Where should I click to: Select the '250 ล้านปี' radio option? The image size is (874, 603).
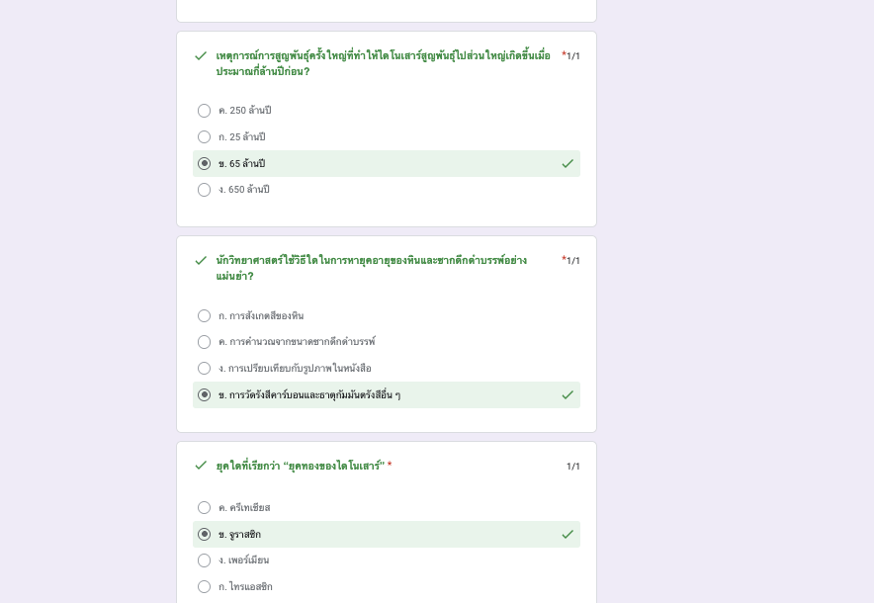[x=205, y=111]
